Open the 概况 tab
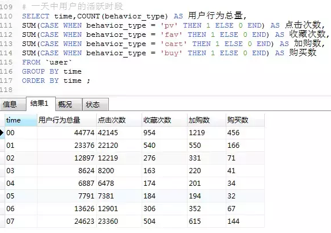This screenshot has height=233, width=331. pyautogui.click(x=69, y=104)
